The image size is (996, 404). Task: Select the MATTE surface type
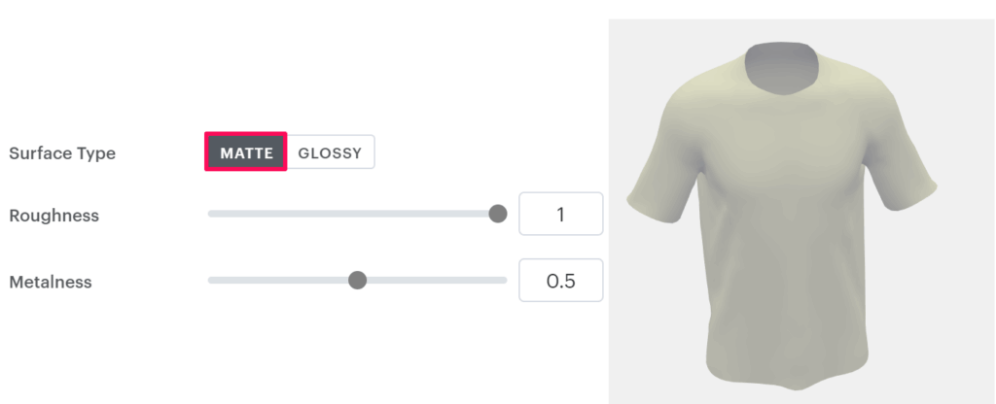(x=246, y=152)
